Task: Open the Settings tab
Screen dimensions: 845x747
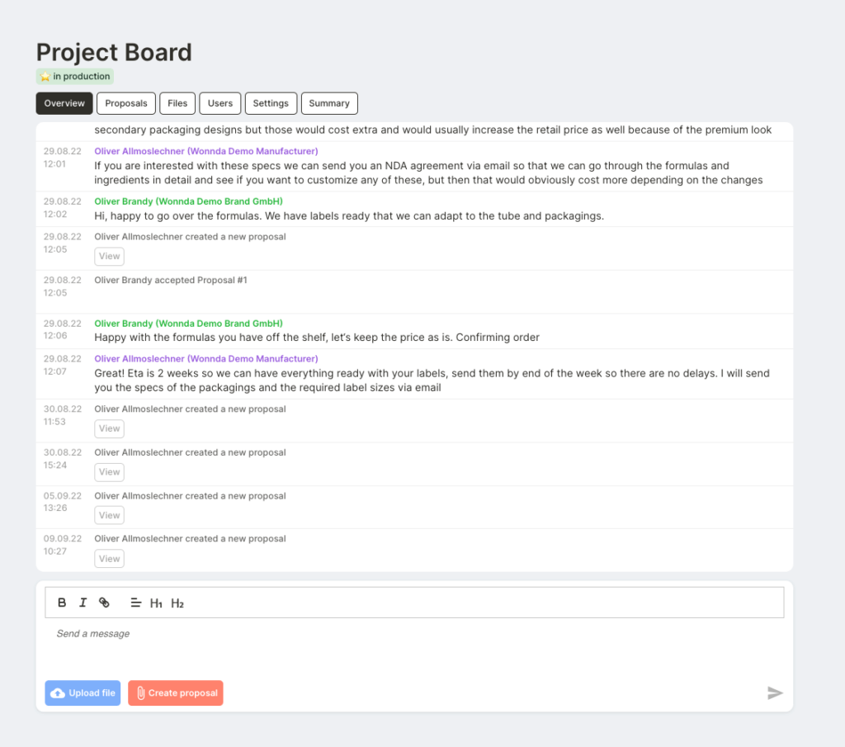Action: [271, 103]
